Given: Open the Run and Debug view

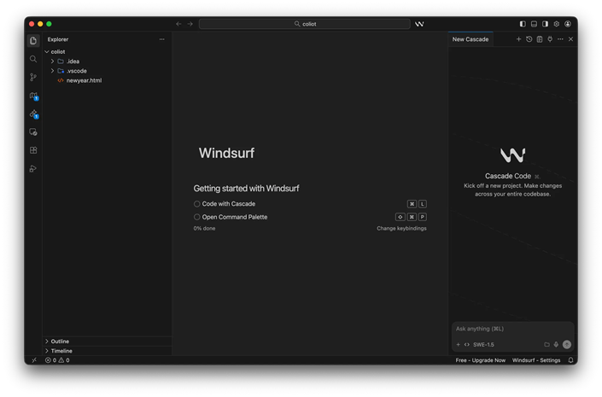Looking at the screenshot, I should 33,168.
